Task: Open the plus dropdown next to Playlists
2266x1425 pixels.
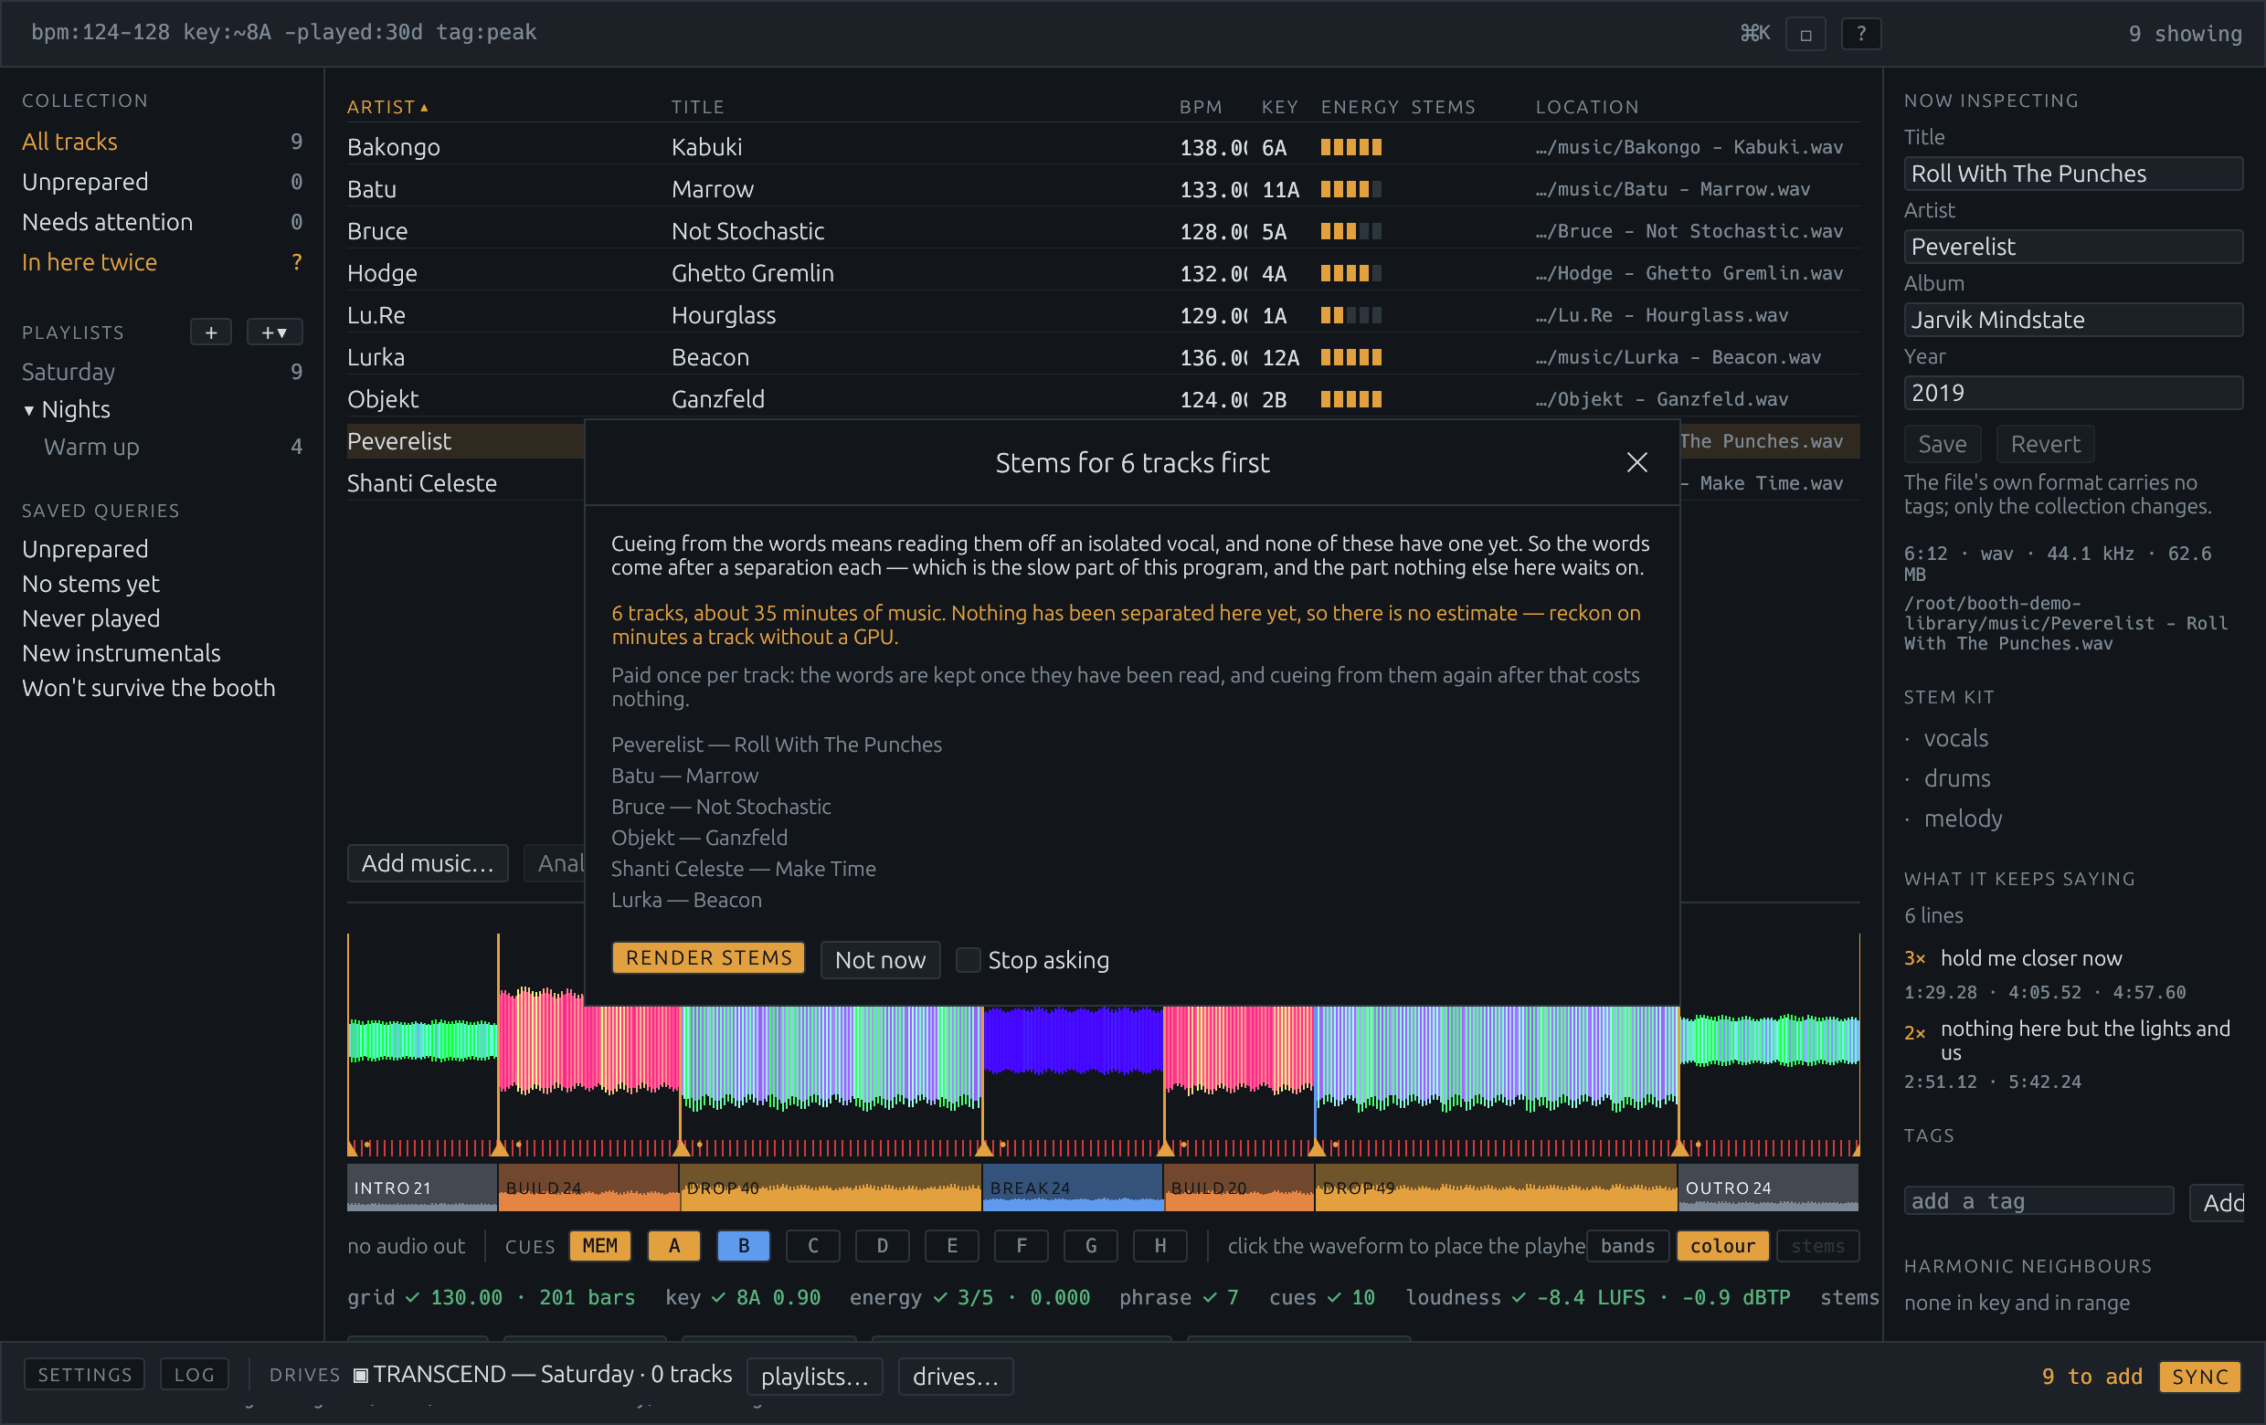Action: pos(274,332)
